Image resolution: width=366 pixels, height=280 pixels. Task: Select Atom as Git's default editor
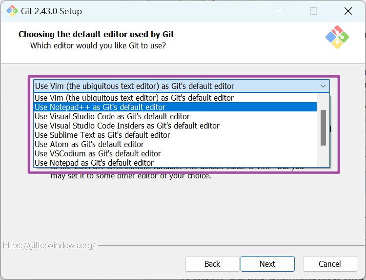[x=89, y=144]
